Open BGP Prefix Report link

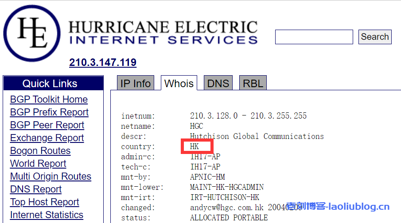pyautogui.click(x=49, y=112)
